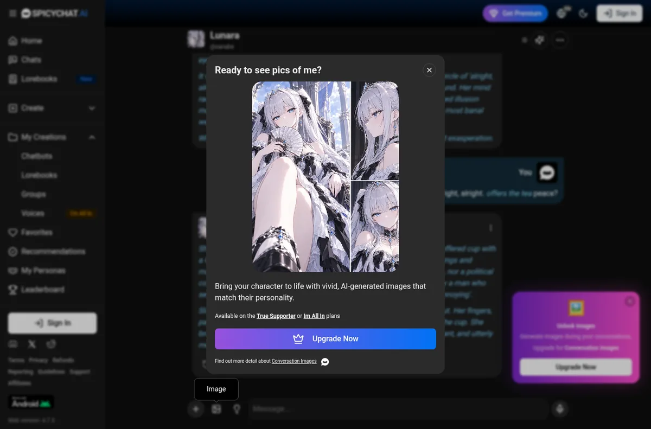Click the SpicyChat AI logo

(x=55, y=14)
